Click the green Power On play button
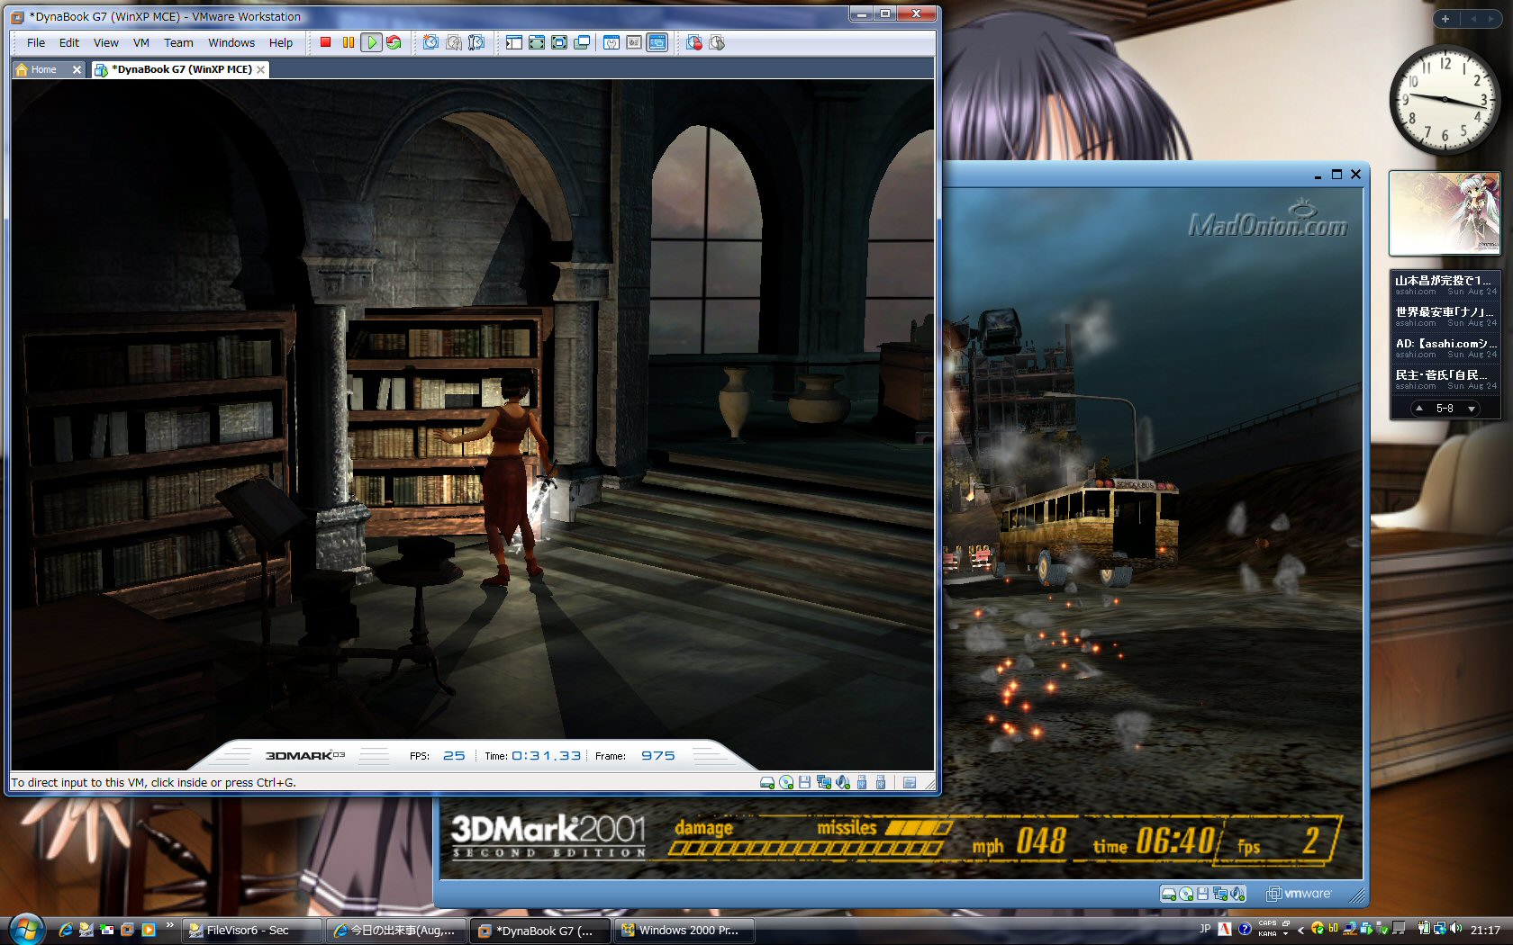 371,42
